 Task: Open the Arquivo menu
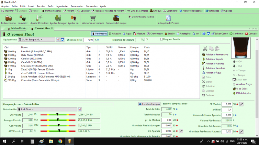[5, 6]
